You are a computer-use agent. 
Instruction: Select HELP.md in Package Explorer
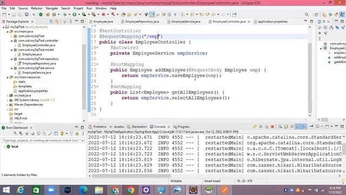(x=21, y=118)
